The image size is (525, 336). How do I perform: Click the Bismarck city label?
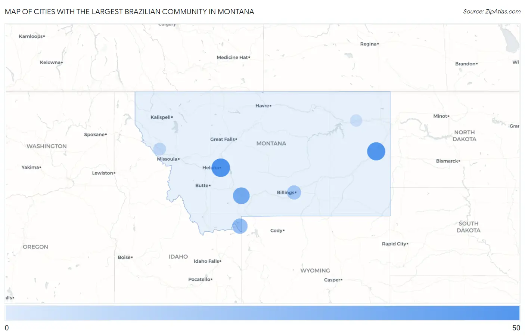tap(447, 161)
